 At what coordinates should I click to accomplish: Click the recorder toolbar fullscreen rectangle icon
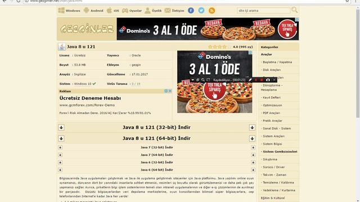[x=208, y=80]
